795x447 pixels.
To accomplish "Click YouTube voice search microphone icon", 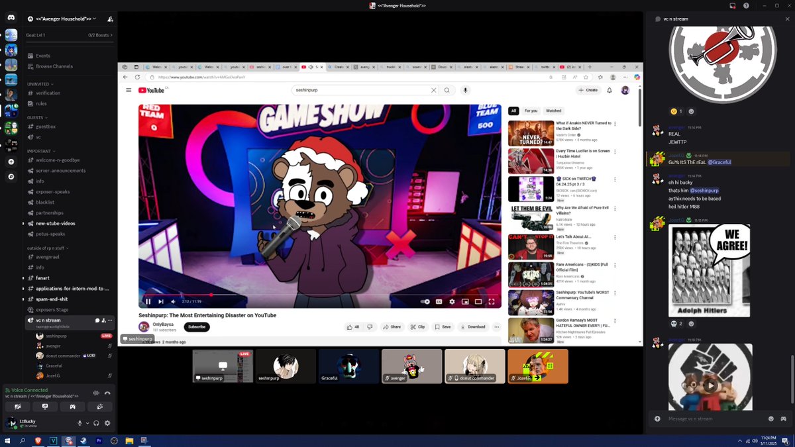I will coord(465,90).
